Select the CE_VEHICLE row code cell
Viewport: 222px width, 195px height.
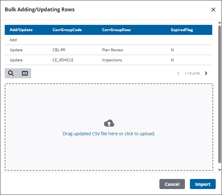click(x=63, y=60)
